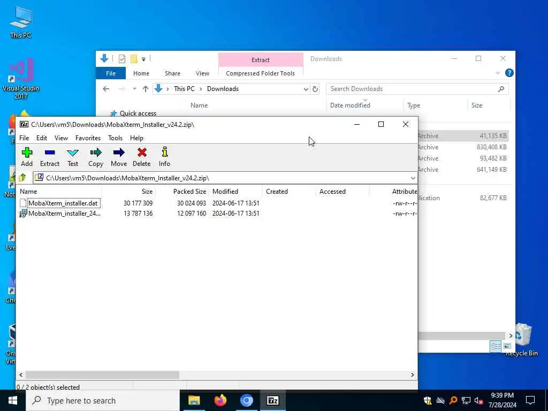Switch Explorer to large icons view
Image resolution: width=548 pixels, height=411 pixels.
(507, 346)
